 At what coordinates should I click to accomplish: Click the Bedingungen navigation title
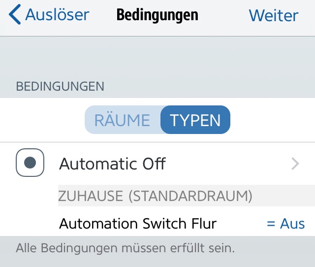click(x=157, y=15)
